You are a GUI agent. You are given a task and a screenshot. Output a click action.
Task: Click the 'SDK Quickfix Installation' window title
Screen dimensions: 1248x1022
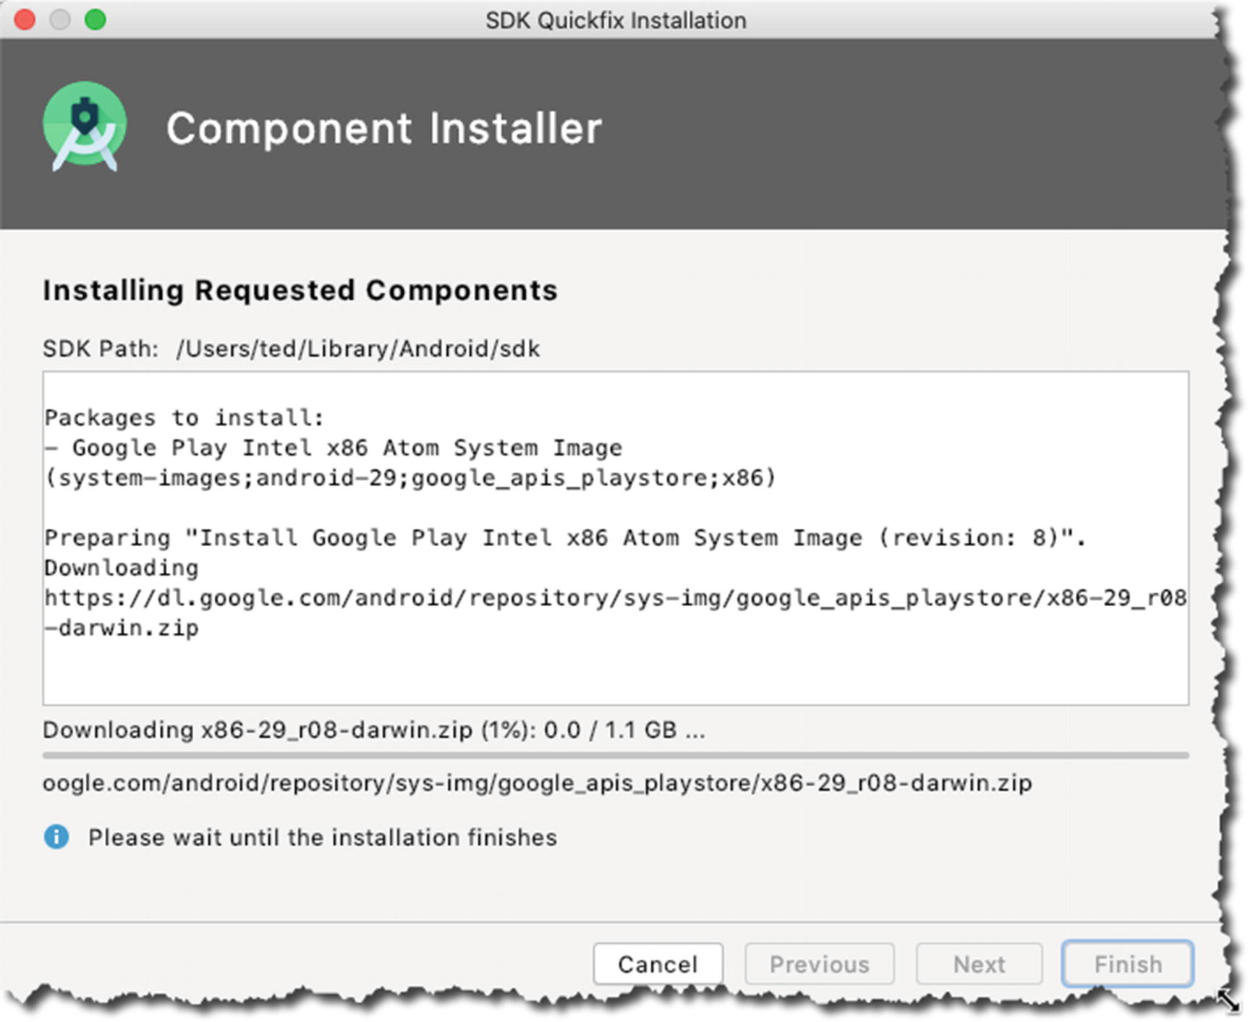616,20
